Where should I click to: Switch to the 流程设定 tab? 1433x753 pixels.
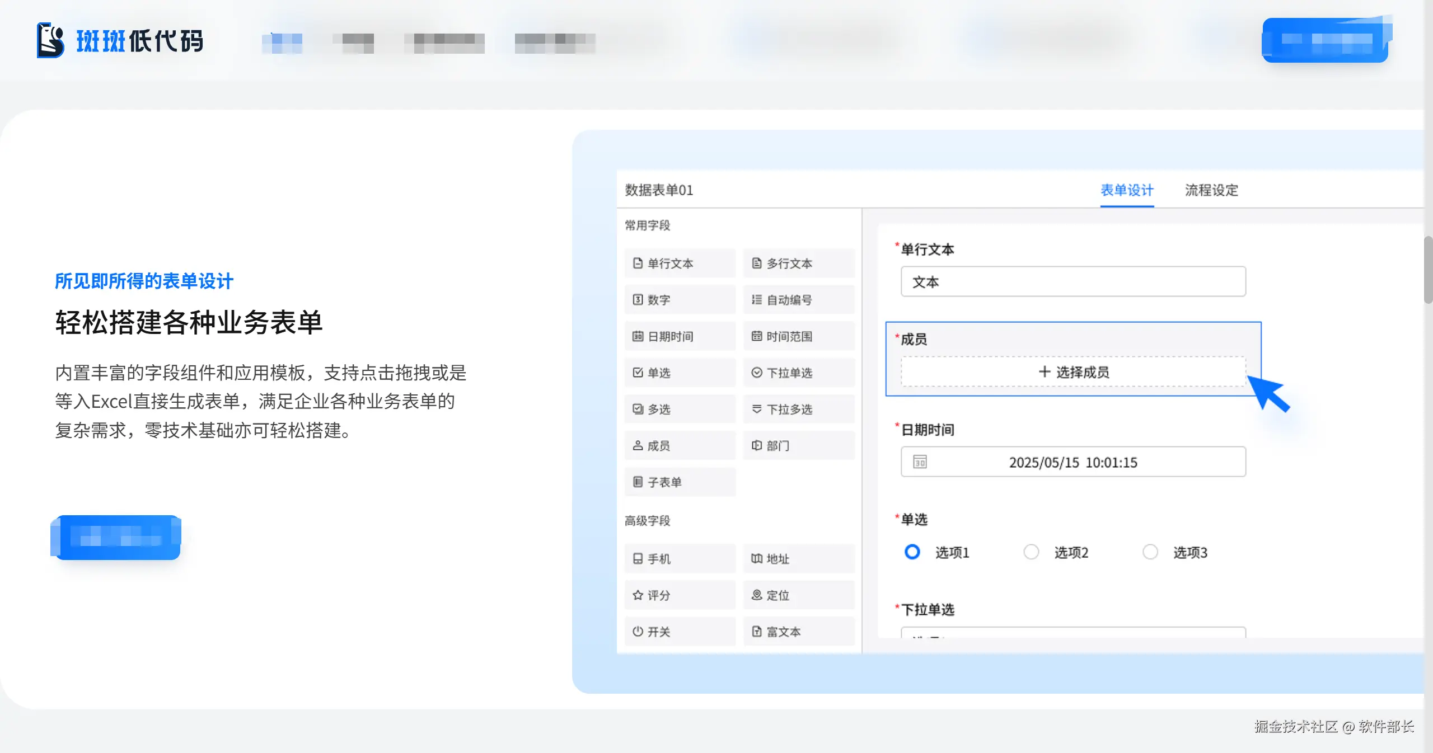pos(1211,190)
